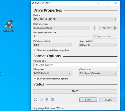
Task: Open the rufus-3.15 desktop shortcut
Action: click(x=9, y=26)
